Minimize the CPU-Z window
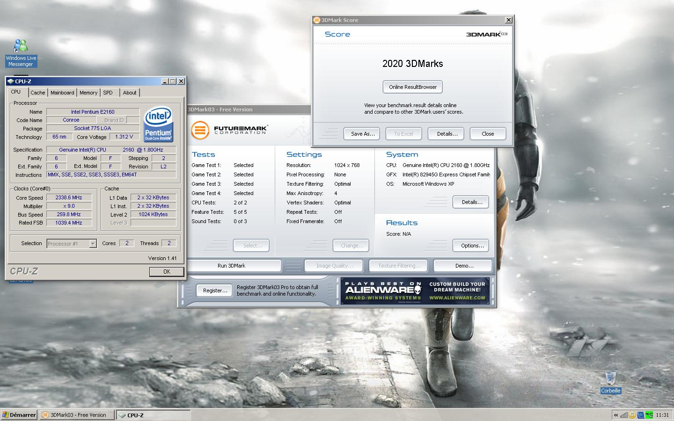 (x=165, y=81)
